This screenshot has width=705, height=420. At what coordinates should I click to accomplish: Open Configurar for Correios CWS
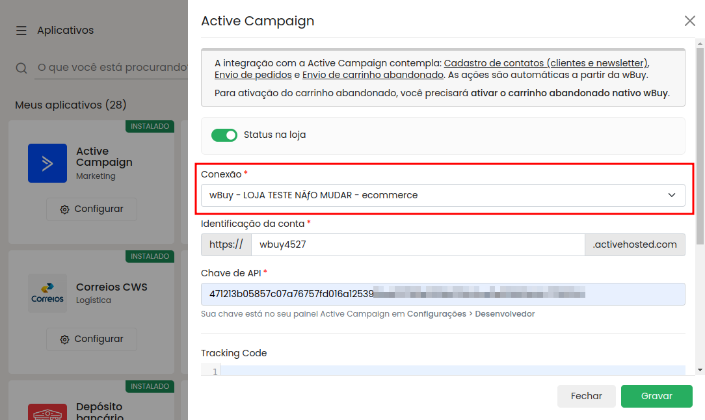(x=92, y=339)
